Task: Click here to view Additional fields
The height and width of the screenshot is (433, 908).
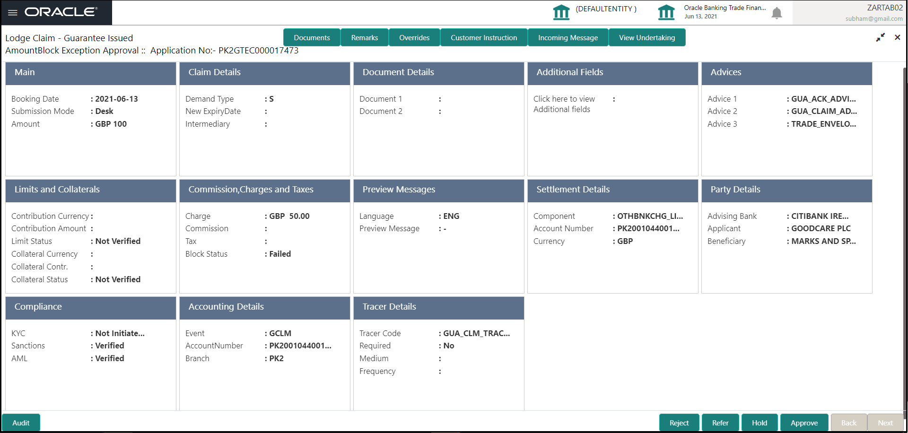Action: [x=564, y=104]
